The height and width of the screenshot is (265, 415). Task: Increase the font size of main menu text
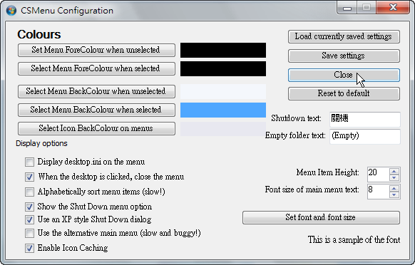(394, 189)
